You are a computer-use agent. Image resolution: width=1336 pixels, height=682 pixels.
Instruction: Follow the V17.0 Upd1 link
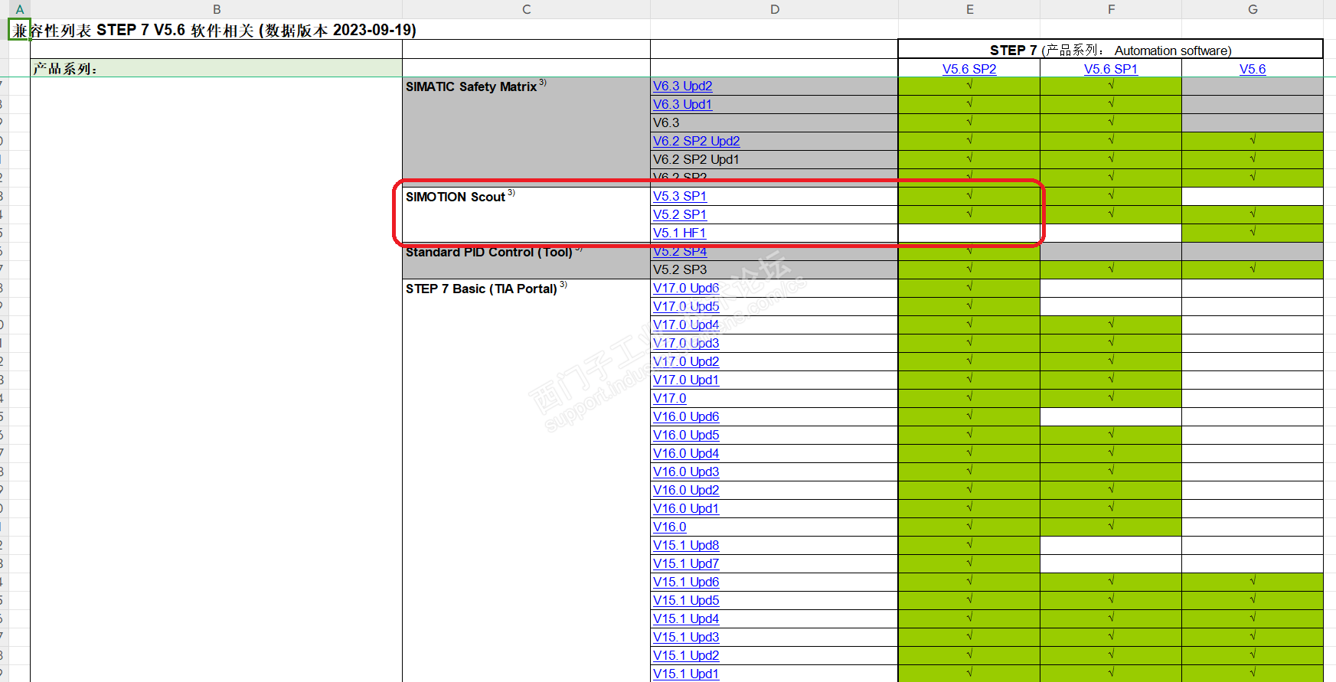coord(686,380)
